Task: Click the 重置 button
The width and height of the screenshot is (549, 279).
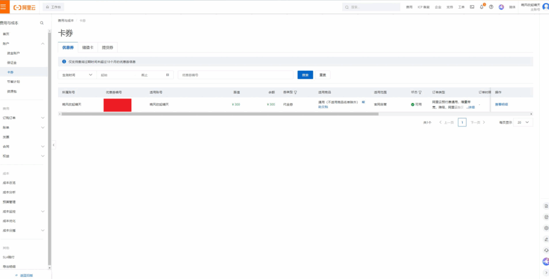Action: (x=322, y=75)
